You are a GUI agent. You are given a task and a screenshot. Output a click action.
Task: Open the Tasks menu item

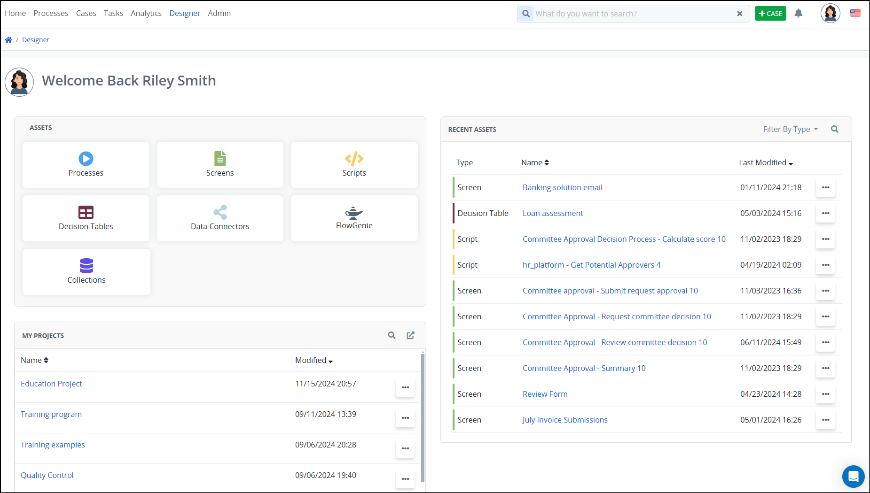(x=113, y=13)
